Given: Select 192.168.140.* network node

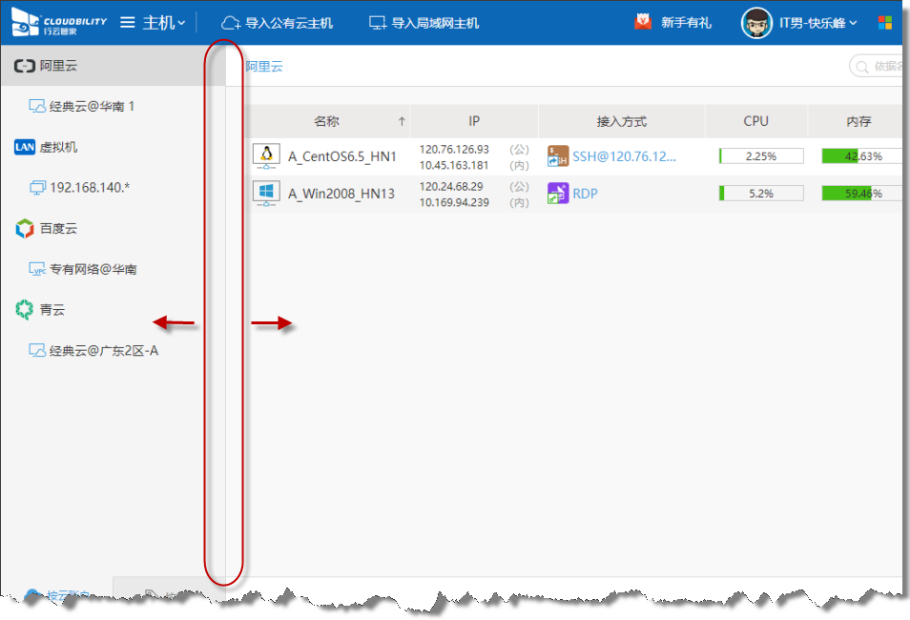Looking at the screenshot, I should coord(90,188).
